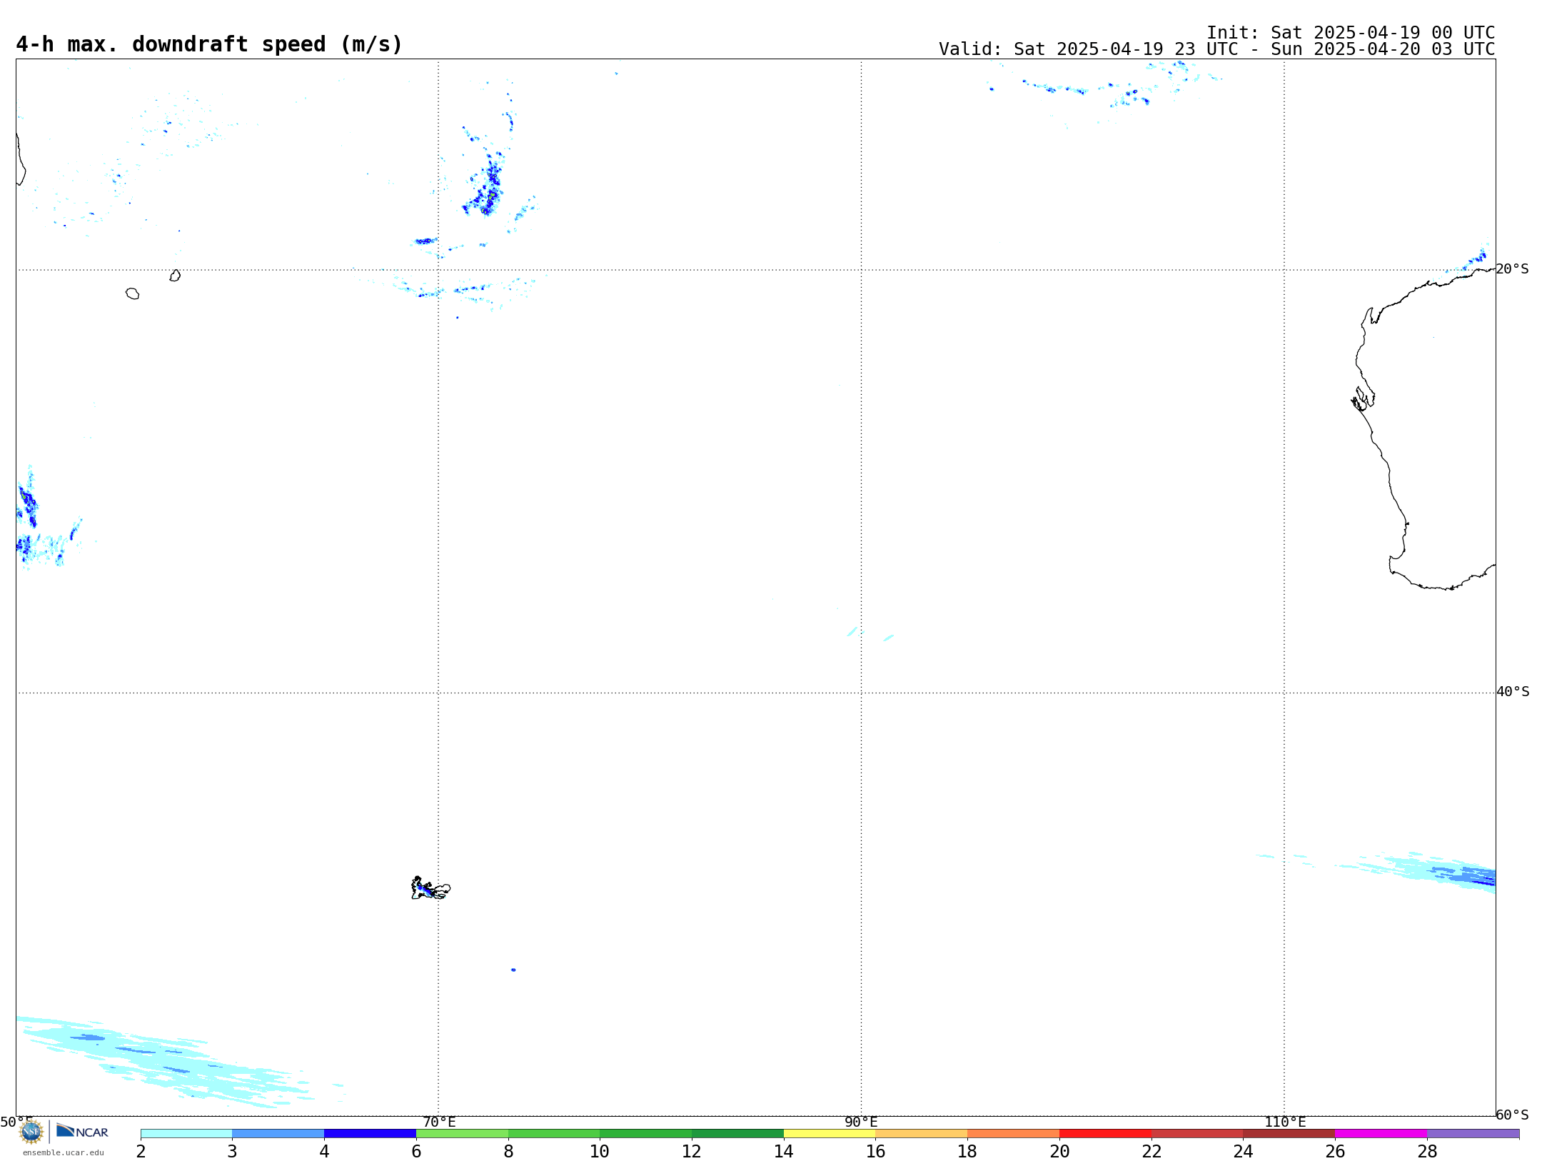Click the "Valid:" time range line

coord(1216,49)
